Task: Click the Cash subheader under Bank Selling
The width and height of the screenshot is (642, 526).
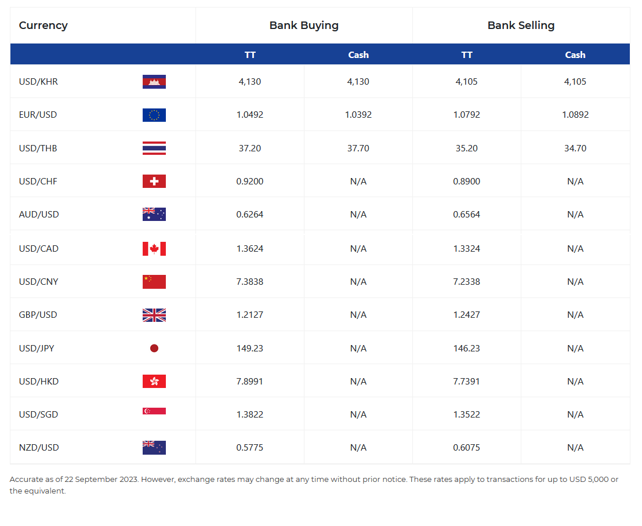Action: (575, 55)
